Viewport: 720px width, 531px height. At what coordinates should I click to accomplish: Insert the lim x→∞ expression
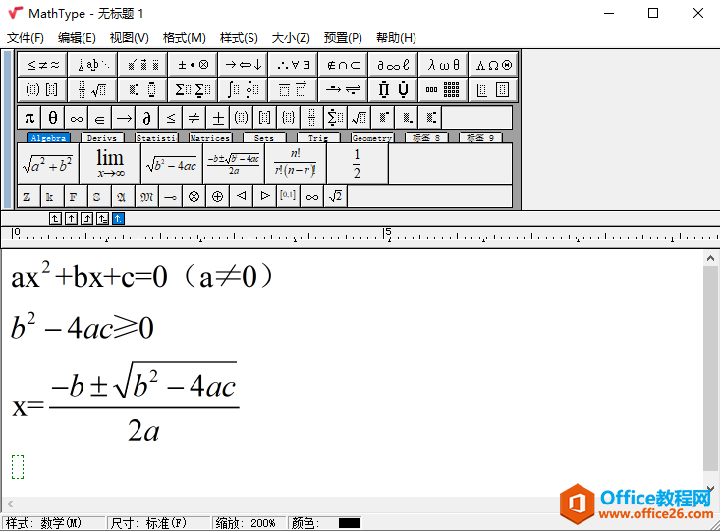pyautogui.click(x=110, y=163)
